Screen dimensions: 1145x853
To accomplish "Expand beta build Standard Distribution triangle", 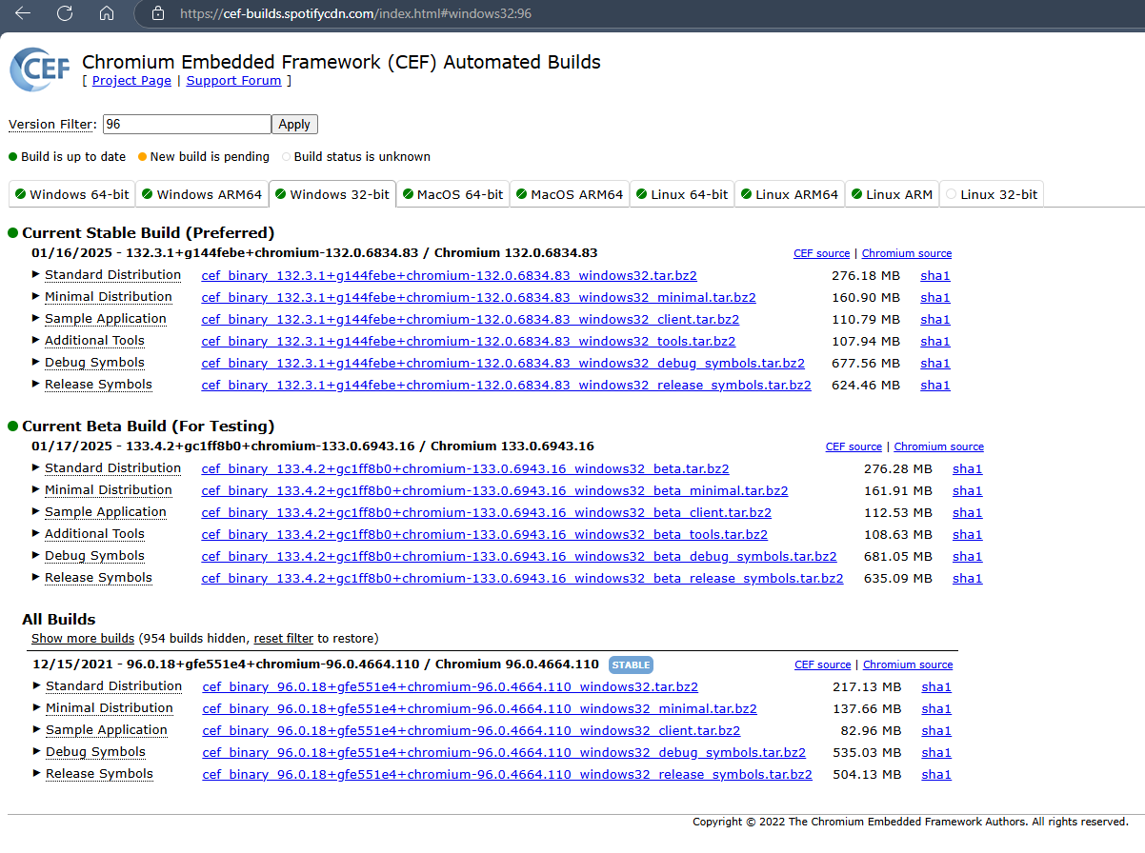I will [x=36, y=467].
